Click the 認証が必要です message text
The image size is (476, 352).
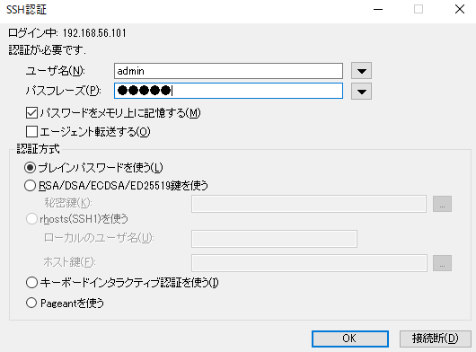47,49
